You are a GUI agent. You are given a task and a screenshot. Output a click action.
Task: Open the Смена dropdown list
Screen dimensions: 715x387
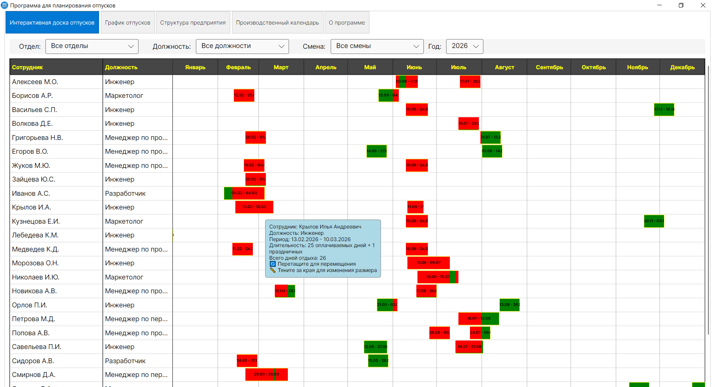(377, 46)
